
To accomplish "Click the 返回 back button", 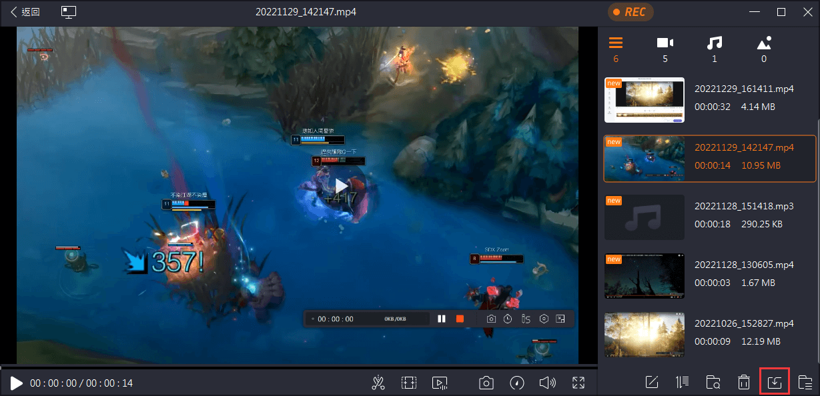I will 25,12.
